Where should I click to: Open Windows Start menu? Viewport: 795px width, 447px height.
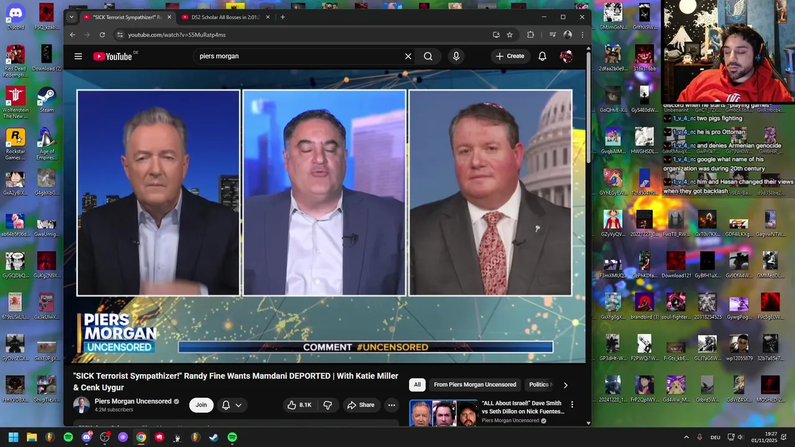(x=13, y=437)
